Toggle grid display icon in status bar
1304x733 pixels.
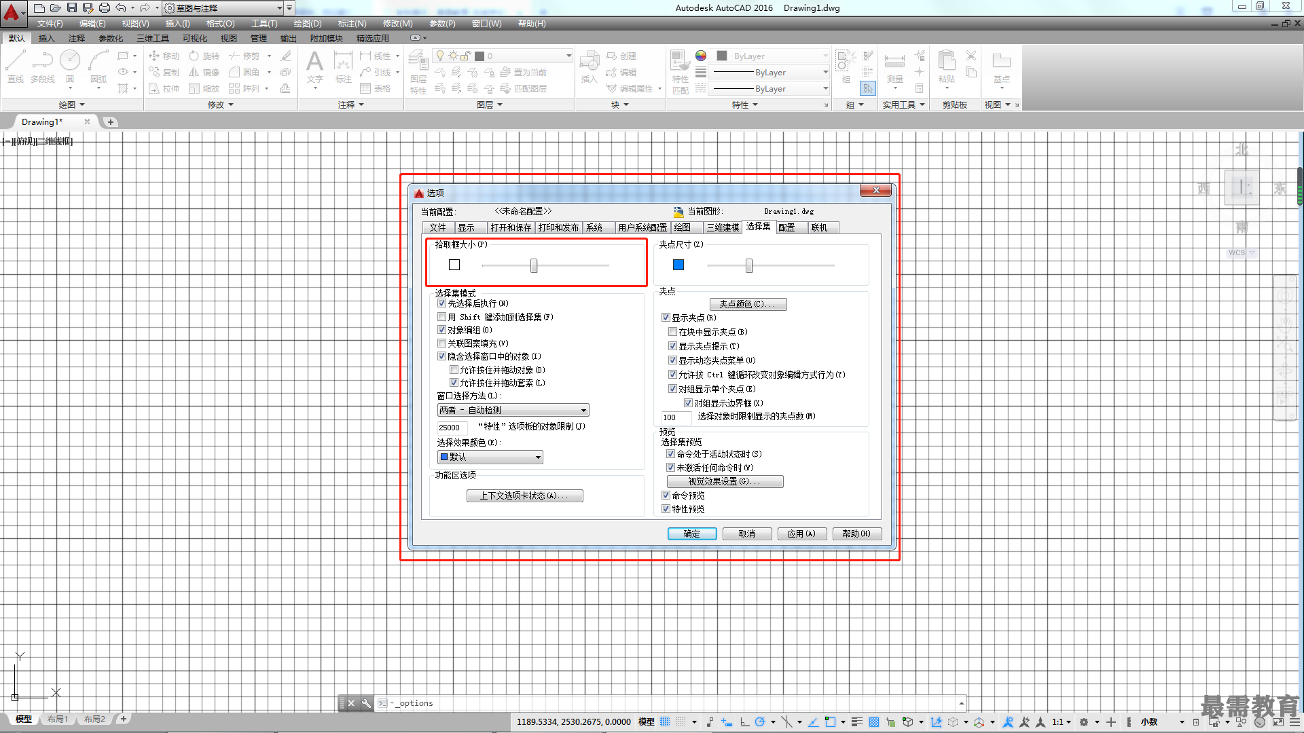665,722
